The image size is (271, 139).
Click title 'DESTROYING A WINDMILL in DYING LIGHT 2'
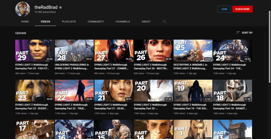190,67
